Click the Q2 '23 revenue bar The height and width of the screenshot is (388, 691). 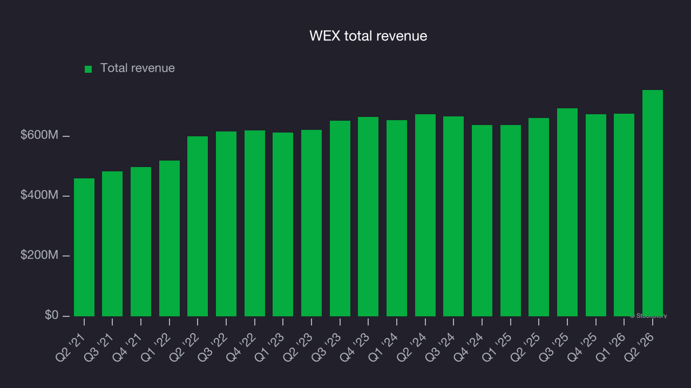click(x=311, y=223)
